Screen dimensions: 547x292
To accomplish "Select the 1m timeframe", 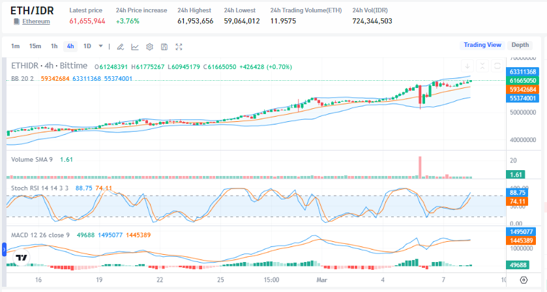I will pyautogui.click(x=16, y=46).
